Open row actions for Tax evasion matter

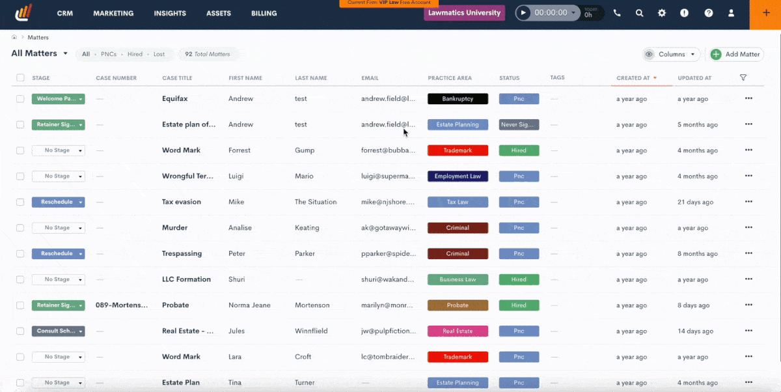[748, 202]
